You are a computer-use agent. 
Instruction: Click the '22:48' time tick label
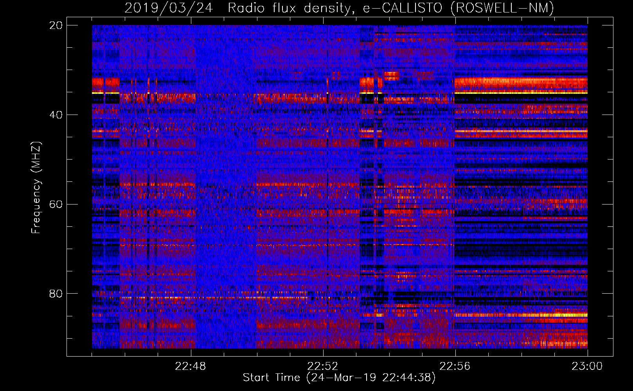point(191,366)
